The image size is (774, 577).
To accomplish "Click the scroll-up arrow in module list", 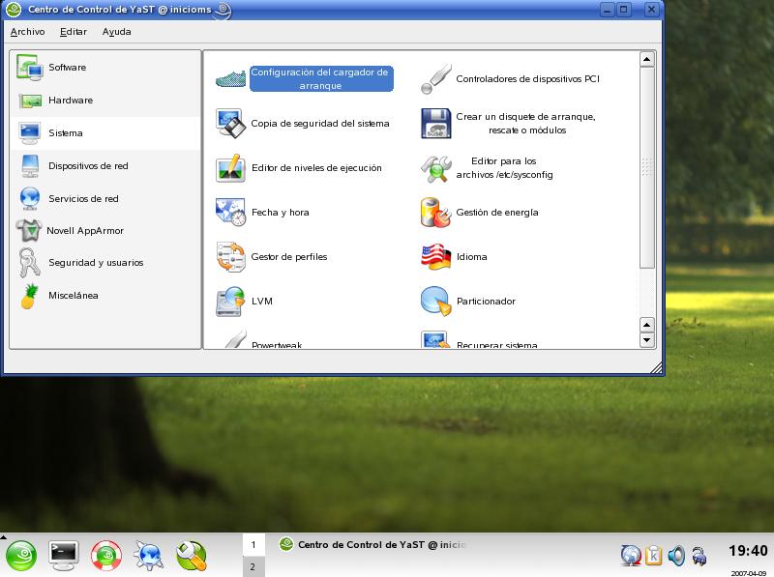I will tap(647, 60).
